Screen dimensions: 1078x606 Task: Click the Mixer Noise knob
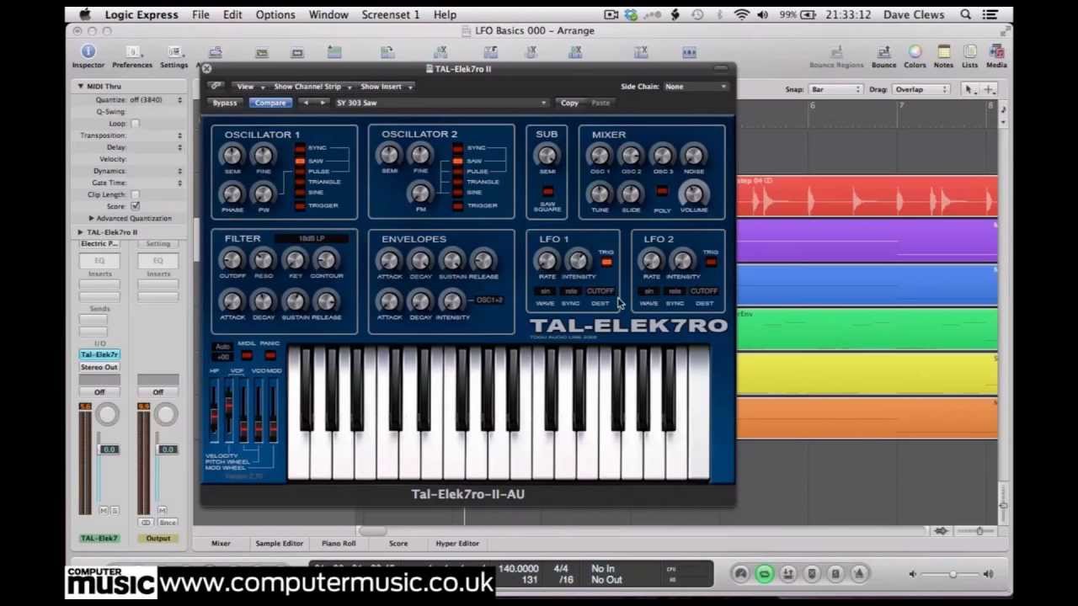click(693, 155)
